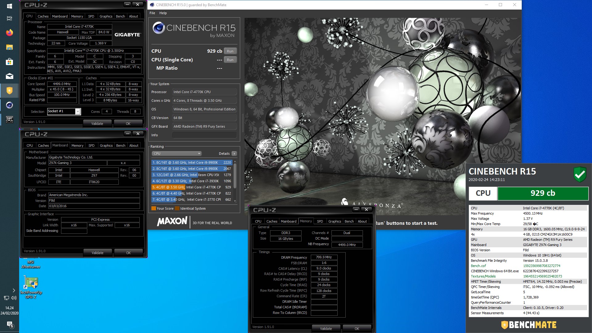Switch to Mainboard tab in Memory CPU-Z
The width and height of the screenshot is (592, 333).
click(x=288, y=221)
